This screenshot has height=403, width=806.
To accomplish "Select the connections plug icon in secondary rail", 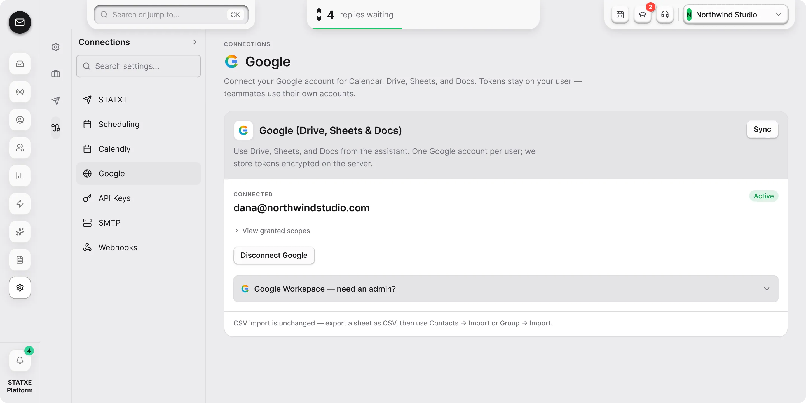I will (x=56, y=127).
